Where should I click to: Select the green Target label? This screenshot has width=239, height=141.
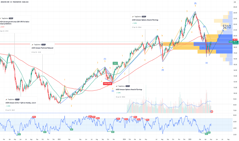pyautogui.click(x=115, y=63)
